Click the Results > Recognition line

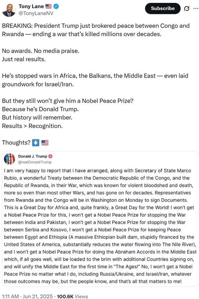point(32,126)
